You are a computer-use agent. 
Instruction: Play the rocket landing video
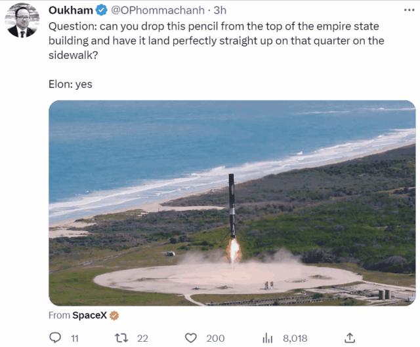coord(232,203)
